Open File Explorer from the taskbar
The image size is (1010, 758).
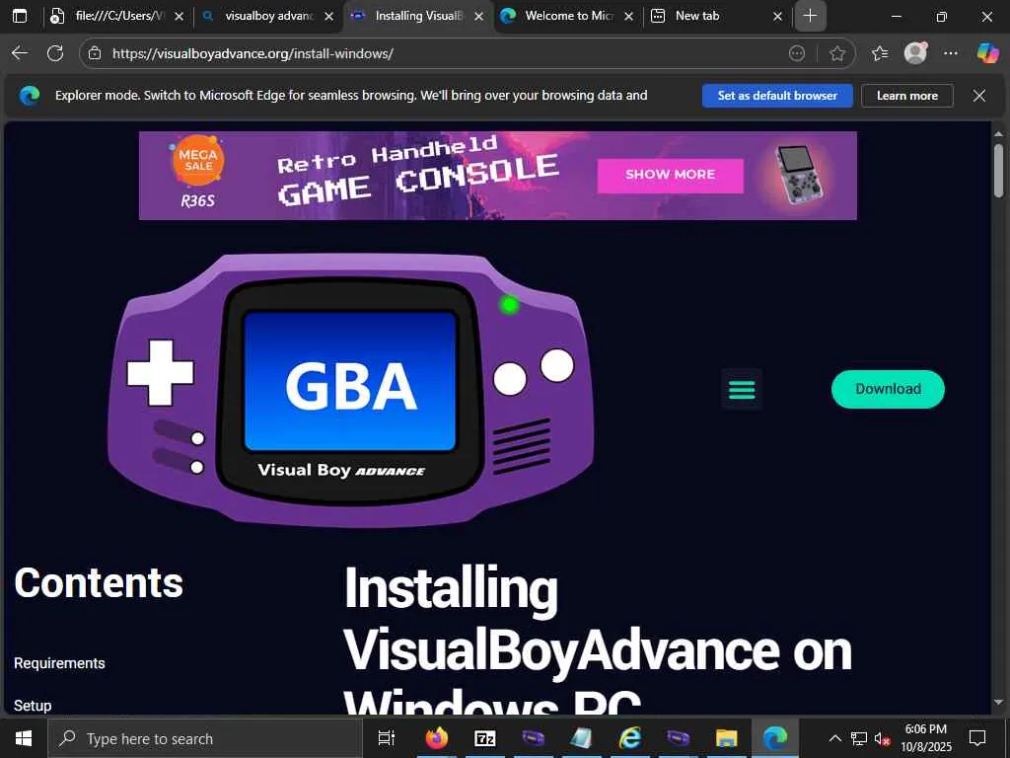(727, 738)
